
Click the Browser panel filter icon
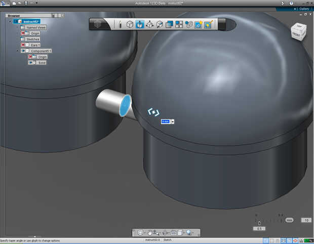[x=54, y=15]
